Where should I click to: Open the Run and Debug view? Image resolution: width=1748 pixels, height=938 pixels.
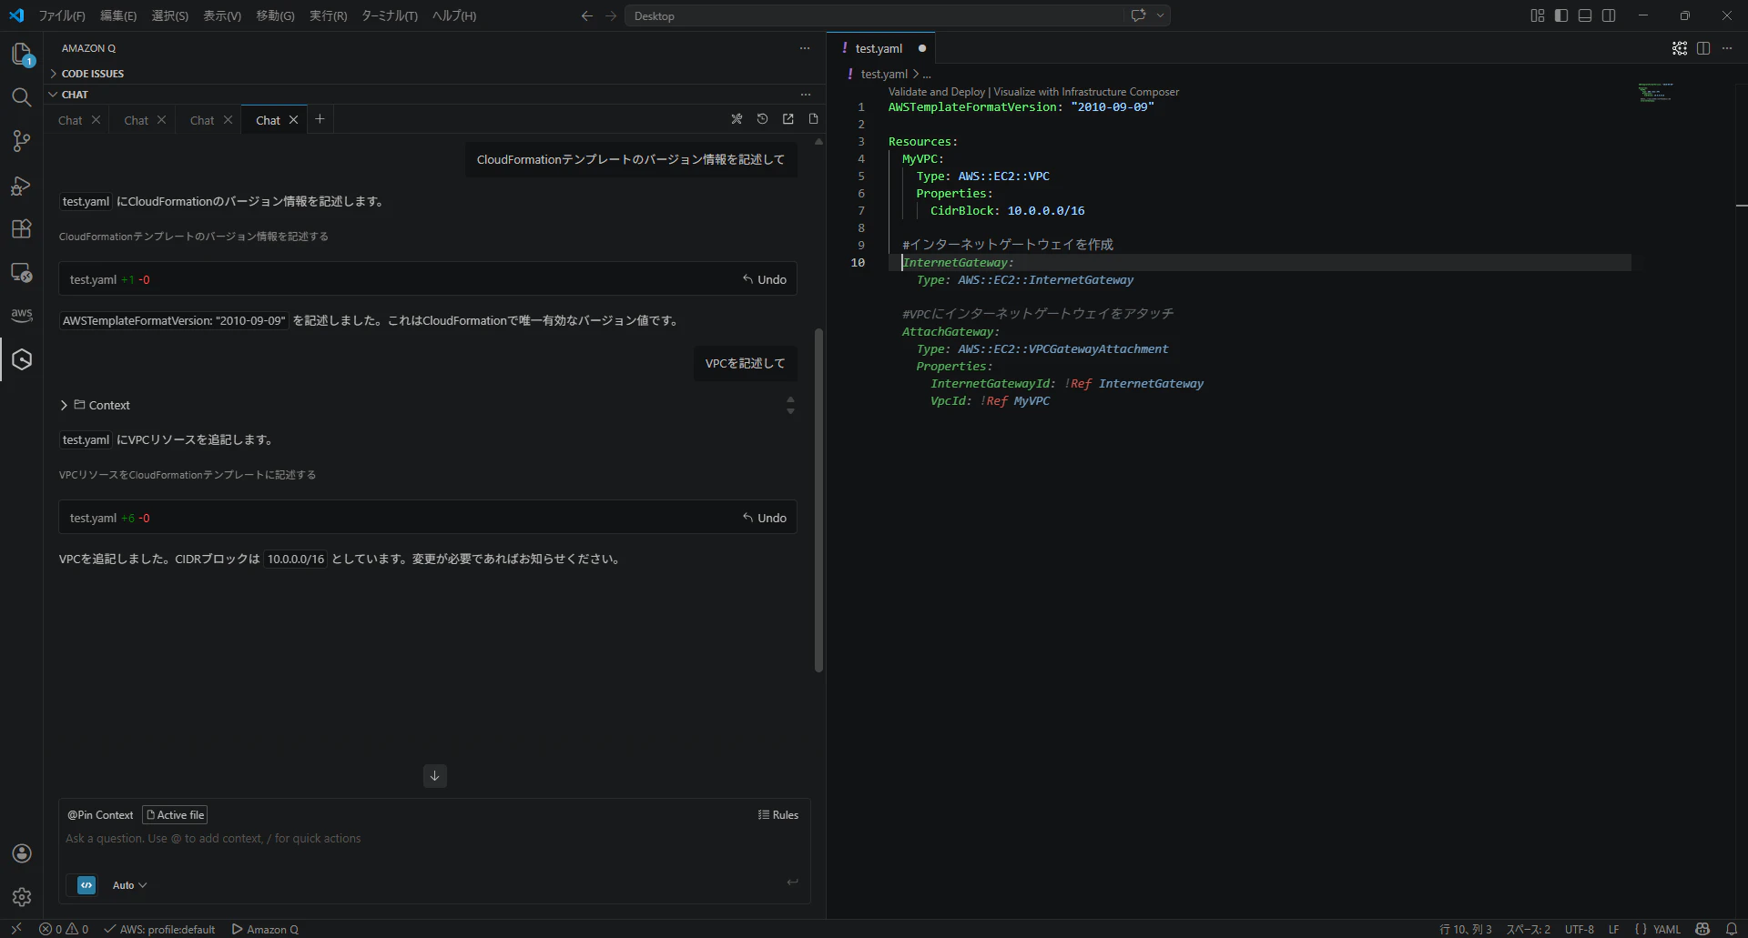(x=22, y=185)
